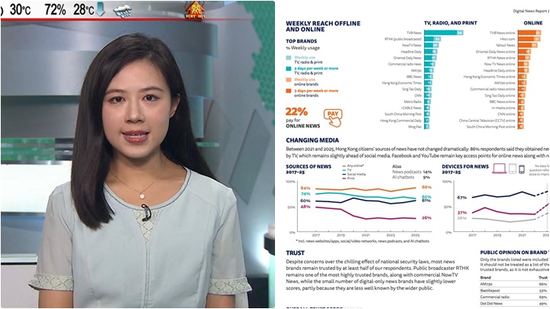The height and width of the screenshot is (309, 550).
Task: Click the blue downward temperature arrow
Action: [x=100, y=9]
